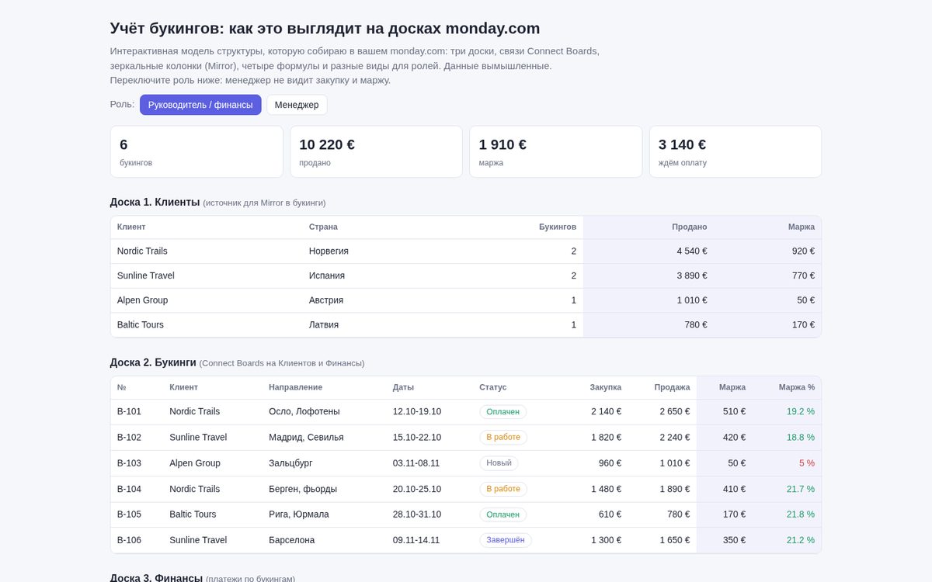Click the Зальцбург destination
The width and height of the screenshot is (932, 582).
pos(290,463)
